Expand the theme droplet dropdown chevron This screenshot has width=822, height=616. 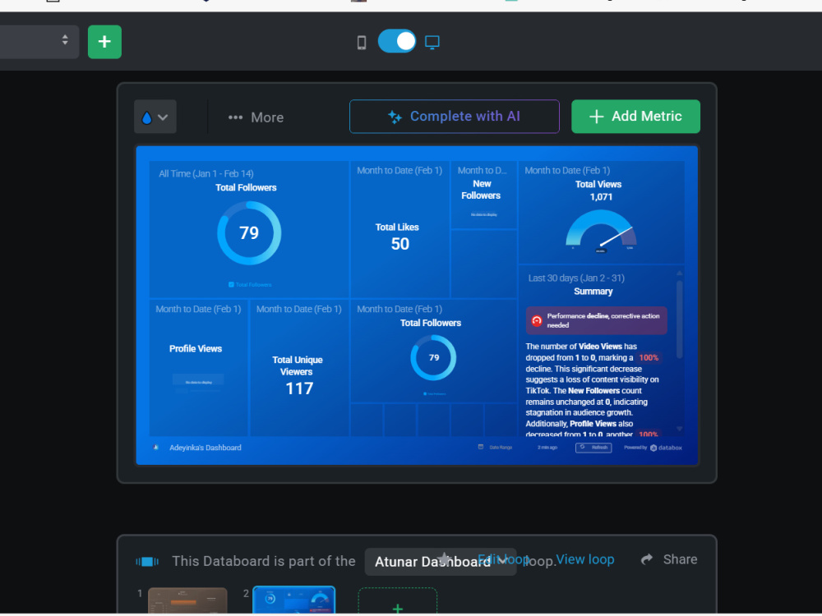click(x=164, y=117)
